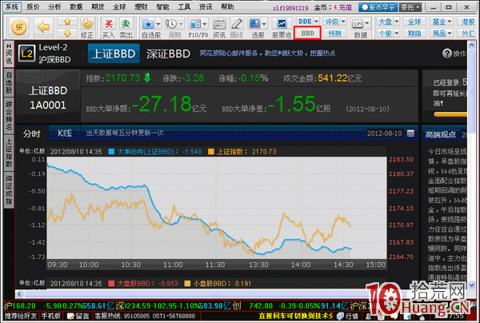Click the BBD toolbar button
This screenshot has width=480, height=323.
[x=307, y=33]
